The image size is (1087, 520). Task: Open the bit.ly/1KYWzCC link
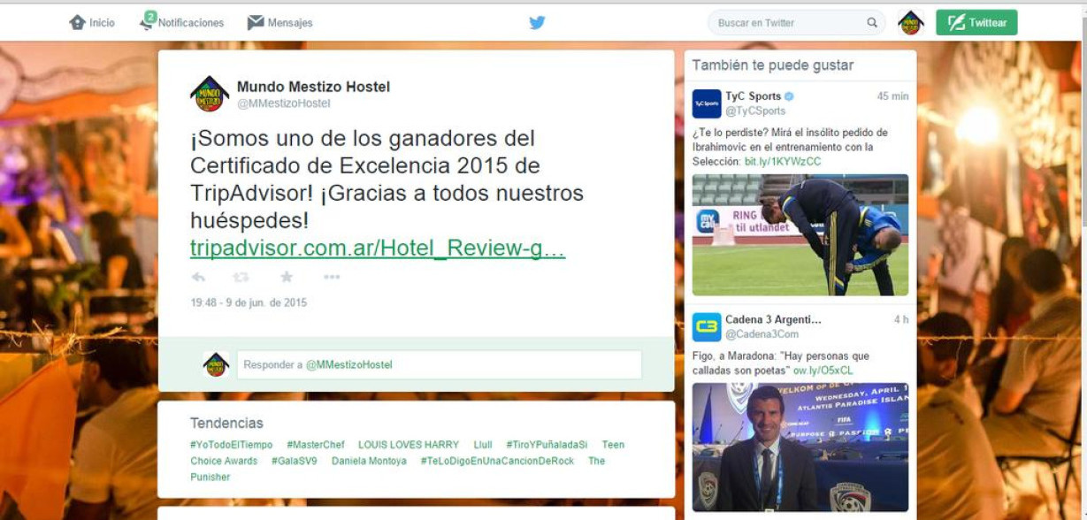click(783, 161)
